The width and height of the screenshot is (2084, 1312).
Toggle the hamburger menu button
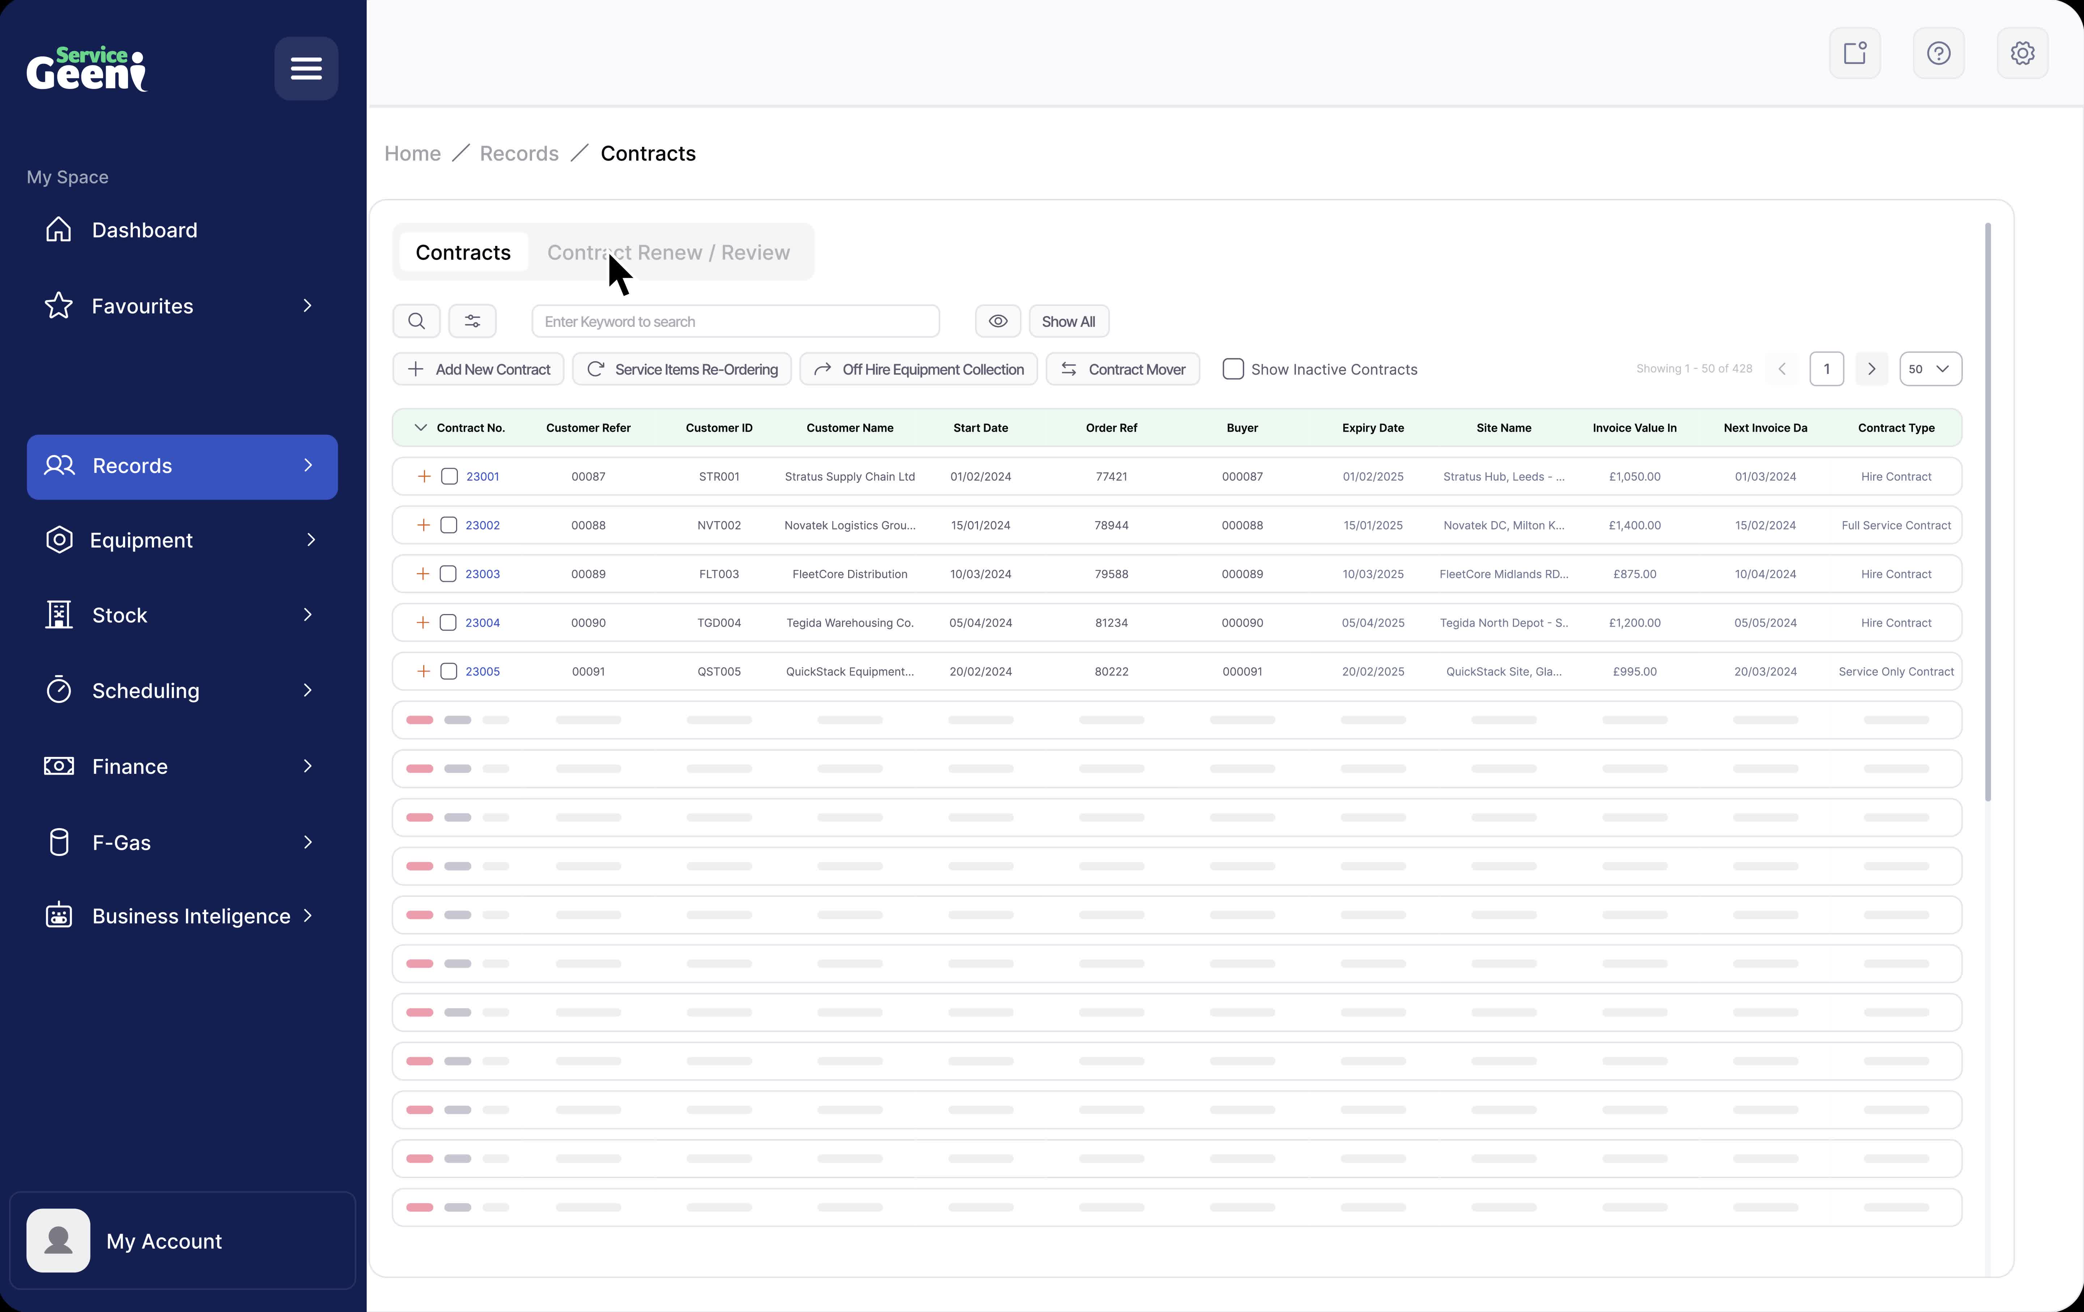pos(306,68)
